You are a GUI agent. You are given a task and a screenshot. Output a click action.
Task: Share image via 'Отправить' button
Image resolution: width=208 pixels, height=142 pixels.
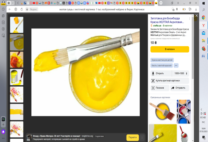tap(180, 88)
